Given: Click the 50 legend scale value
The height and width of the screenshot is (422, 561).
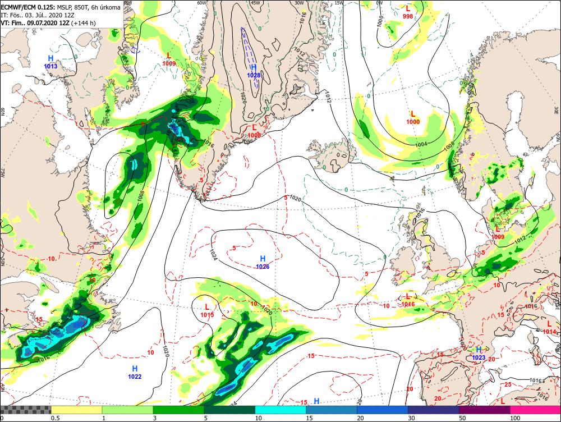Looking at the screenshot, I should click(462, 418).
